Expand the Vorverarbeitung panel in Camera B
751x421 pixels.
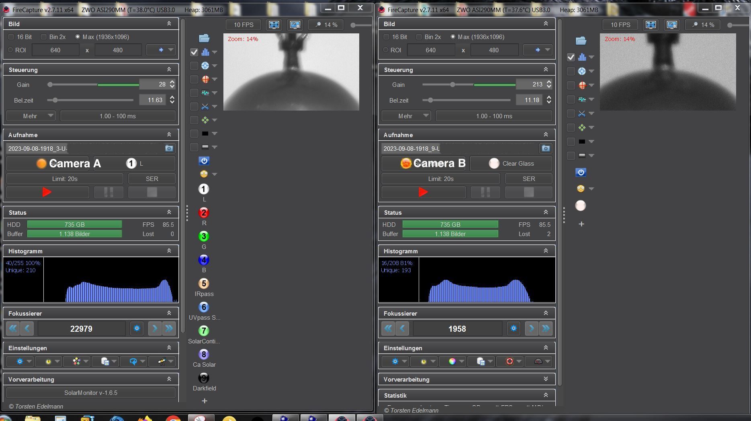point(546,379)
